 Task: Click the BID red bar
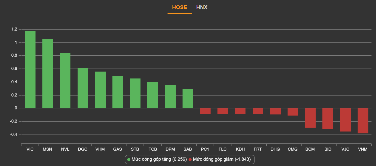coord(328,118)
